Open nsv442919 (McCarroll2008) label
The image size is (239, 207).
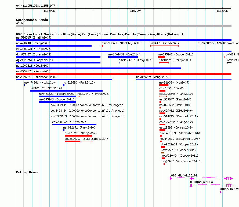pos(180,139)
